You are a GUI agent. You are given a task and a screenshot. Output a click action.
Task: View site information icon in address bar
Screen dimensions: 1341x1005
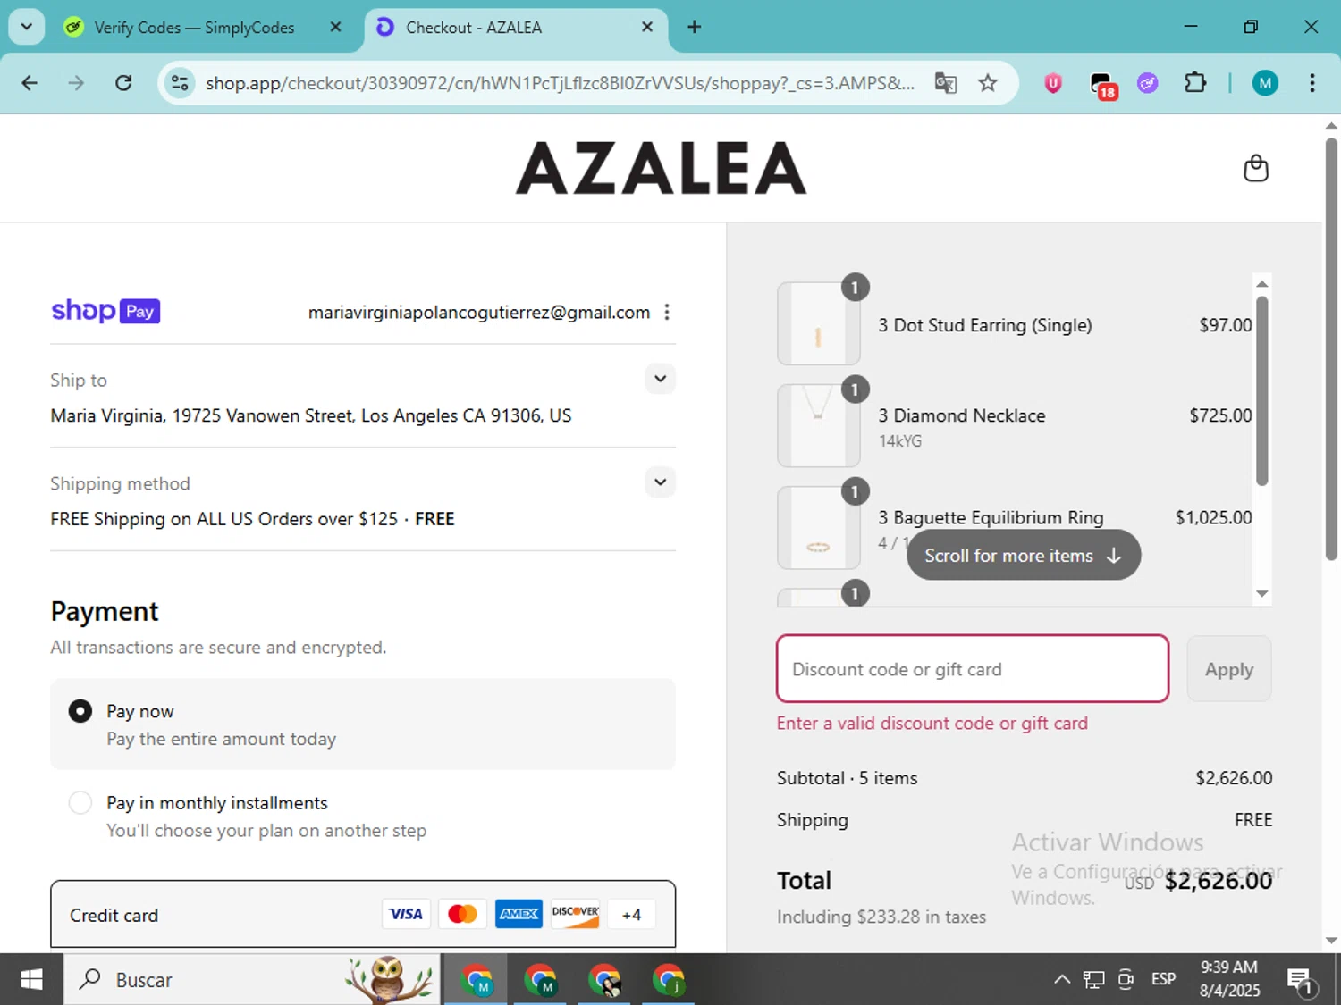click(x=180, y=83)
